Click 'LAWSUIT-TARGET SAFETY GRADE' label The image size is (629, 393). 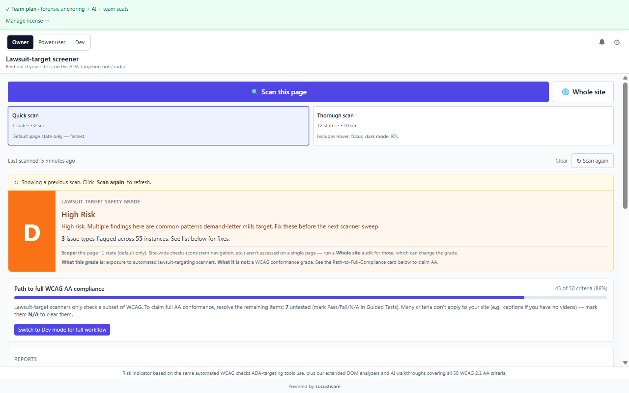101,201
